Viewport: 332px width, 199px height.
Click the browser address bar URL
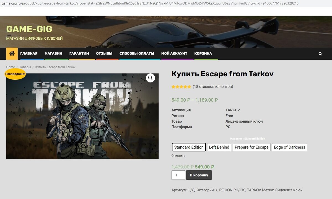tap(150, 3)
